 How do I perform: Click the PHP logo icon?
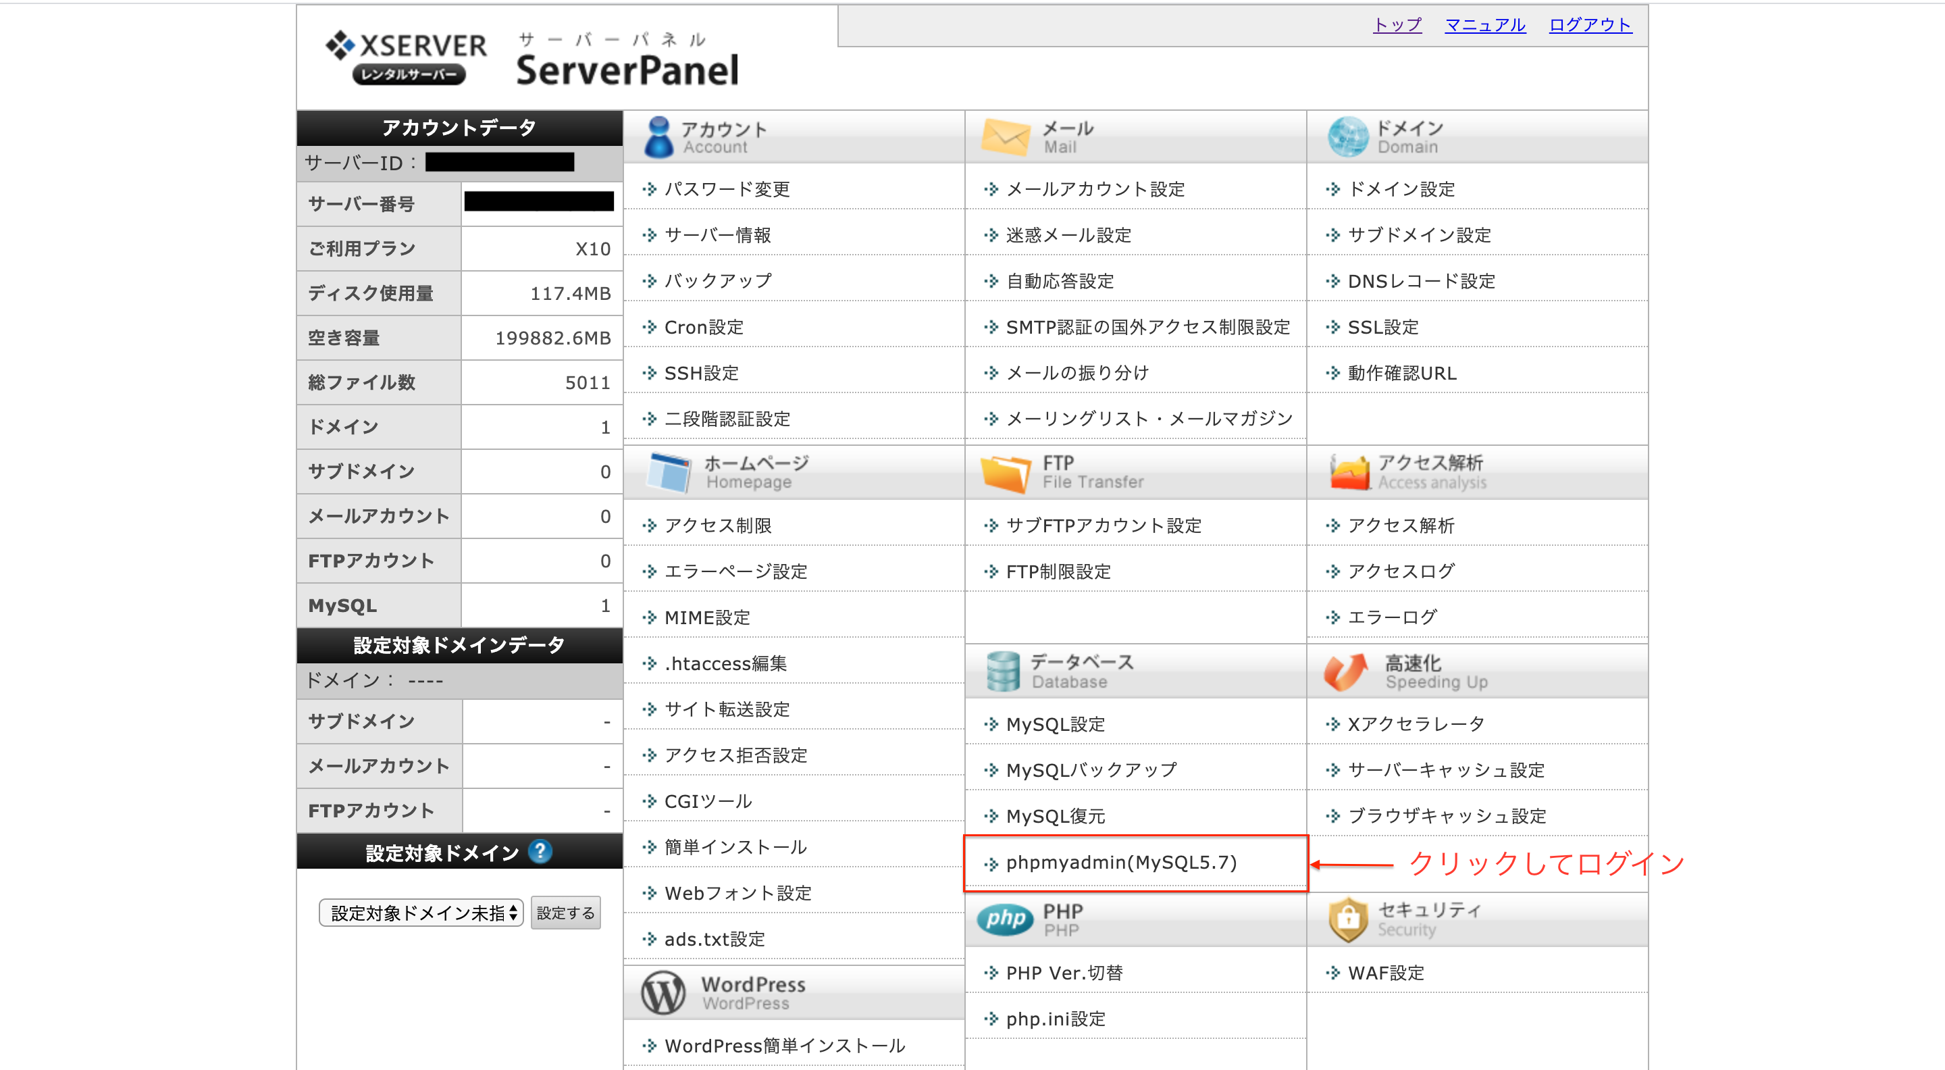(1005, 919)
